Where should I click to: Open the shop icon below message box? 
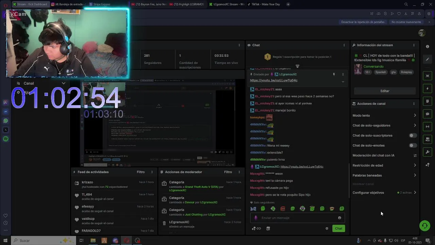coord(268,228)
